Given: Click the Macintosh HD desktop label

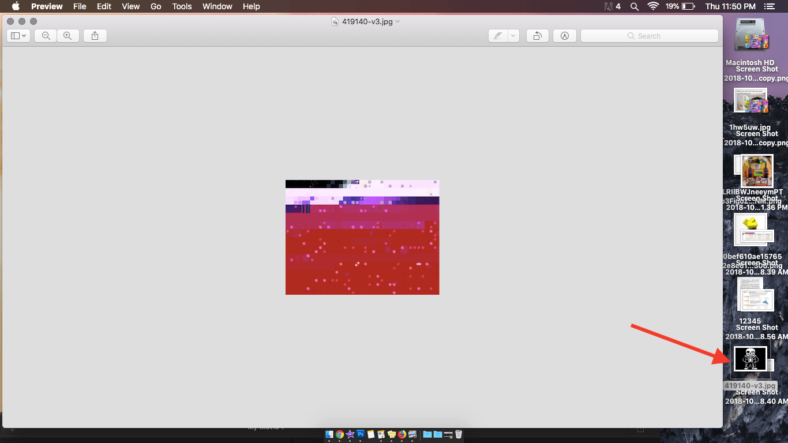Looking at the screenshot, I should click(x=750, y=62).
